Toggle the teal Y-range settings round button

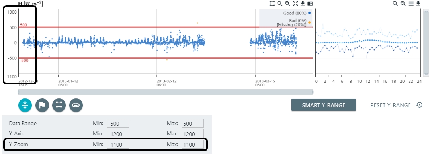click(x=25, y=105)
